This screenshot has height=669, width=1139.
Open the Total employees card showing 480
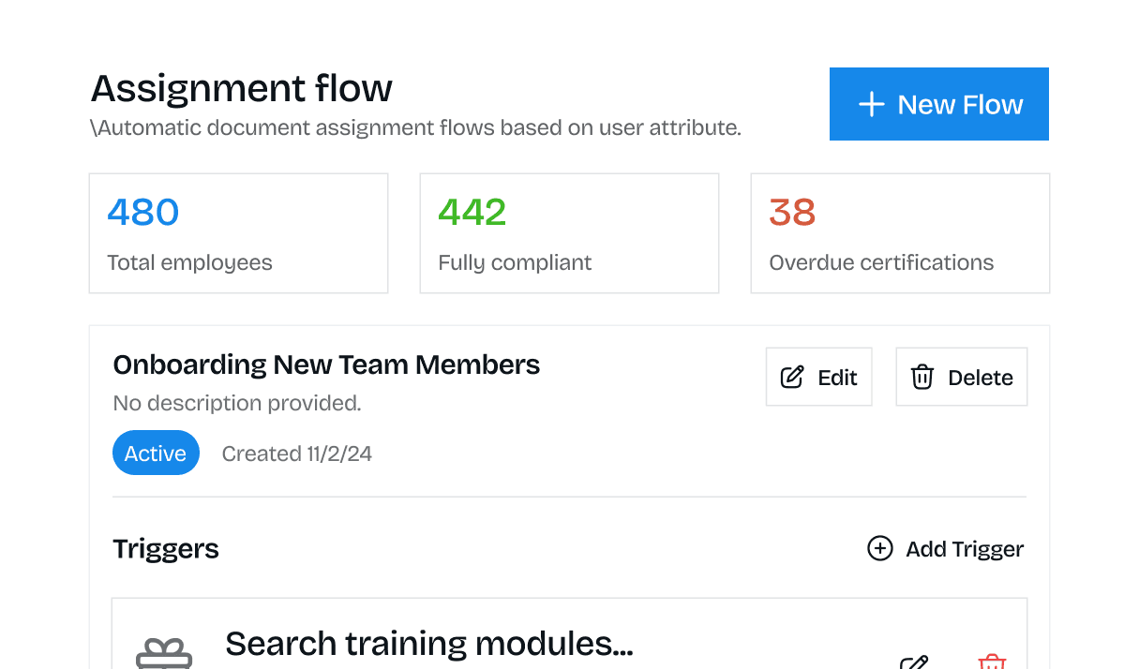point(238,233)
